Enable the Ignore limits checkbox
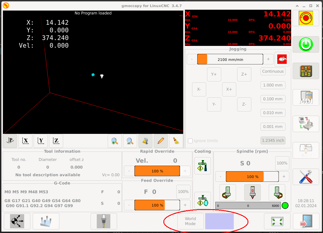The width and height of the screenshot is (323, 233). 190,141
